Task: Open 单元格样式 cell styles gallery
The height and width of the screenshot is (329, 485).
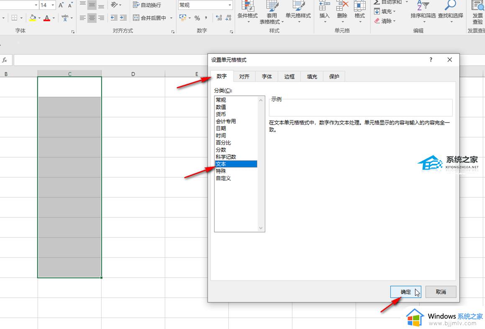Action: pyautogui.click(x=298, y=12)
